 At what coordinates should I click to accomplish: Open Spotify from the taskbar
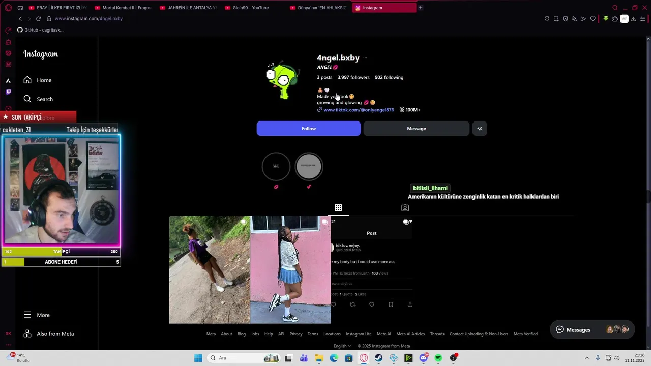pyautogui.click(x=438, y=358)
